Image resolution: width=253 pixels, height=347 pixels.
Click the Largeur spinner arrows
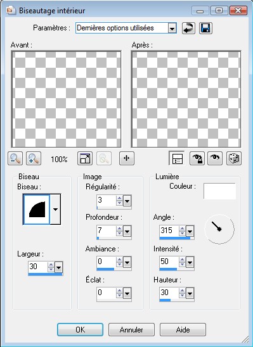tap(51, 267)
